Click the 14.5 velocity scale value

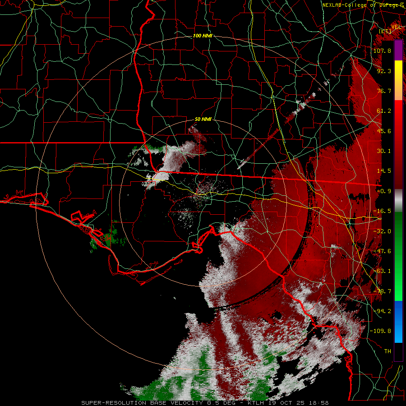[x=384, y=171]
